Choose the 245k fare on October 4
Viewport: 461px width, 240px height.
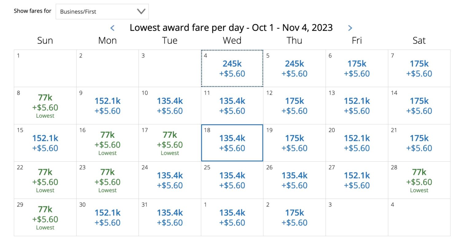[x=232, y=68]
